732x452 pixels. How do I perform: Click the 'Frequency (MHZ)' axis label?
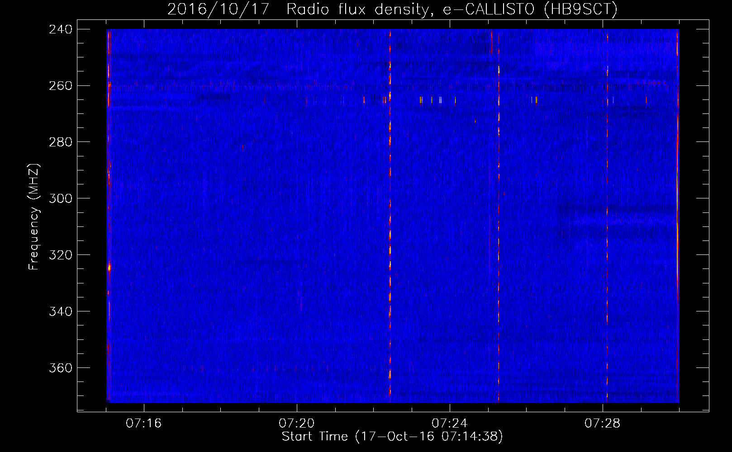coord(34,217)
